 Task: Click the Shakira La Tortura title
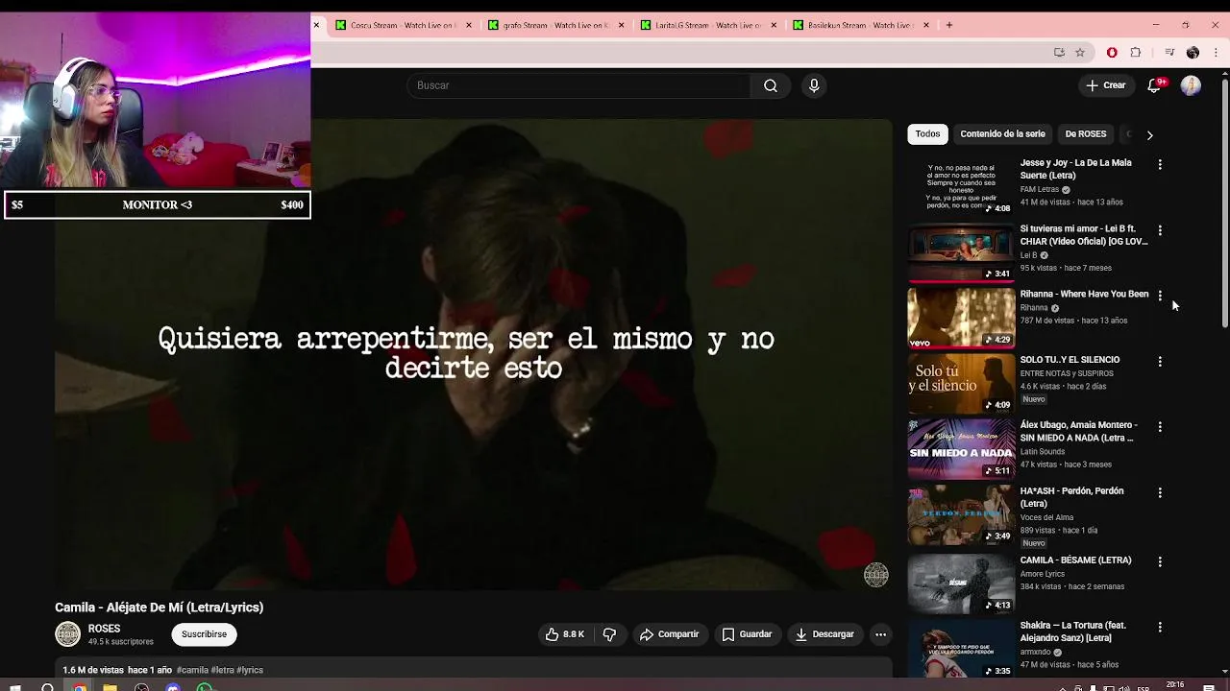pyautogui.click(x=1072, y=631)
